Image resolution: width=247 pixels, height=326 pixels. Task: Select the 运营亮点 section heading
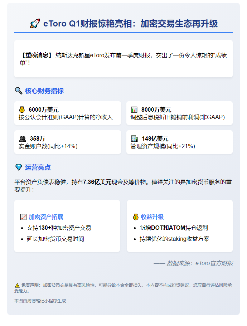(38, 167)
